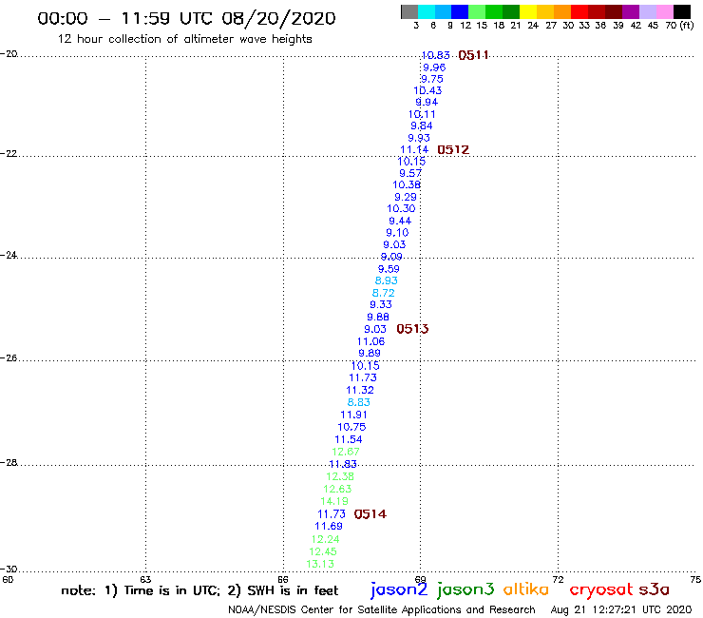This screenshot has width=703, height=618.
Task: Click the longitude axis label 72
Action: (x=558, y=579)
